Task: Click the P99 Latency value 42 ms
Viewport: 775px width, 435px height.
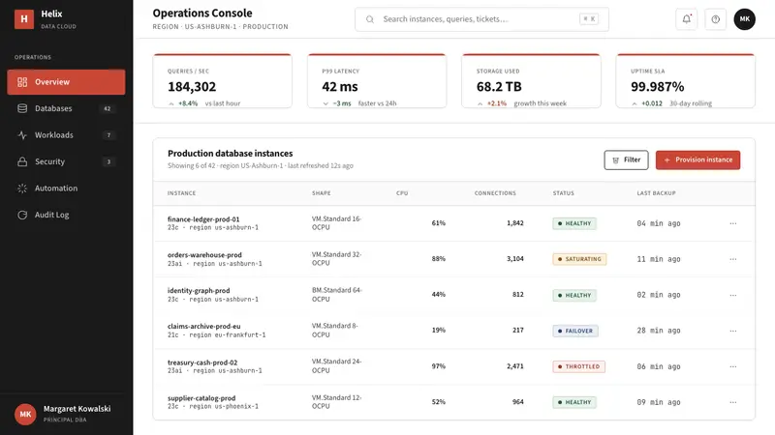Action: click(x=340, y=87)
